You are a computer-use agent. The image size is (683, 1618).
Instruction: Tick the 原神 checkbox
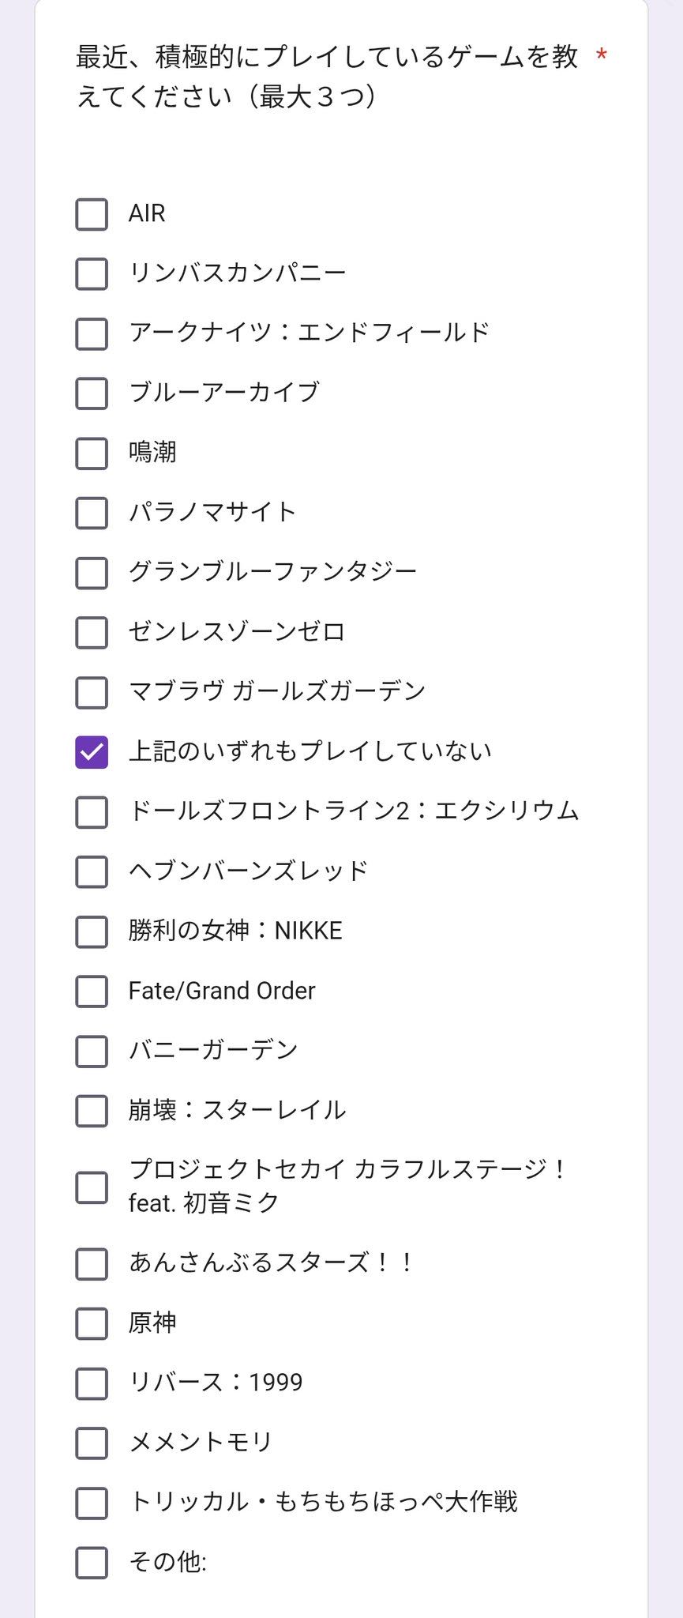[92, 1323]
